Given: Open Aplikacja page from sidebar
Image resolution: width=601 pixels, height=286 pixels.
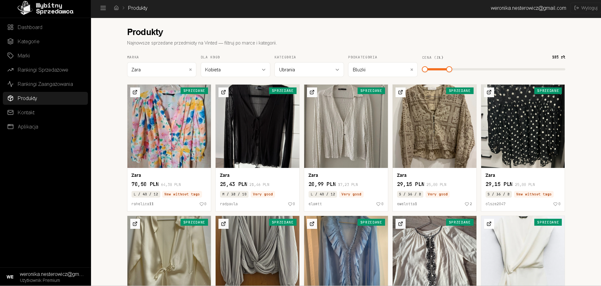Looking at the screenshot, I should click(x=45, y=127).
